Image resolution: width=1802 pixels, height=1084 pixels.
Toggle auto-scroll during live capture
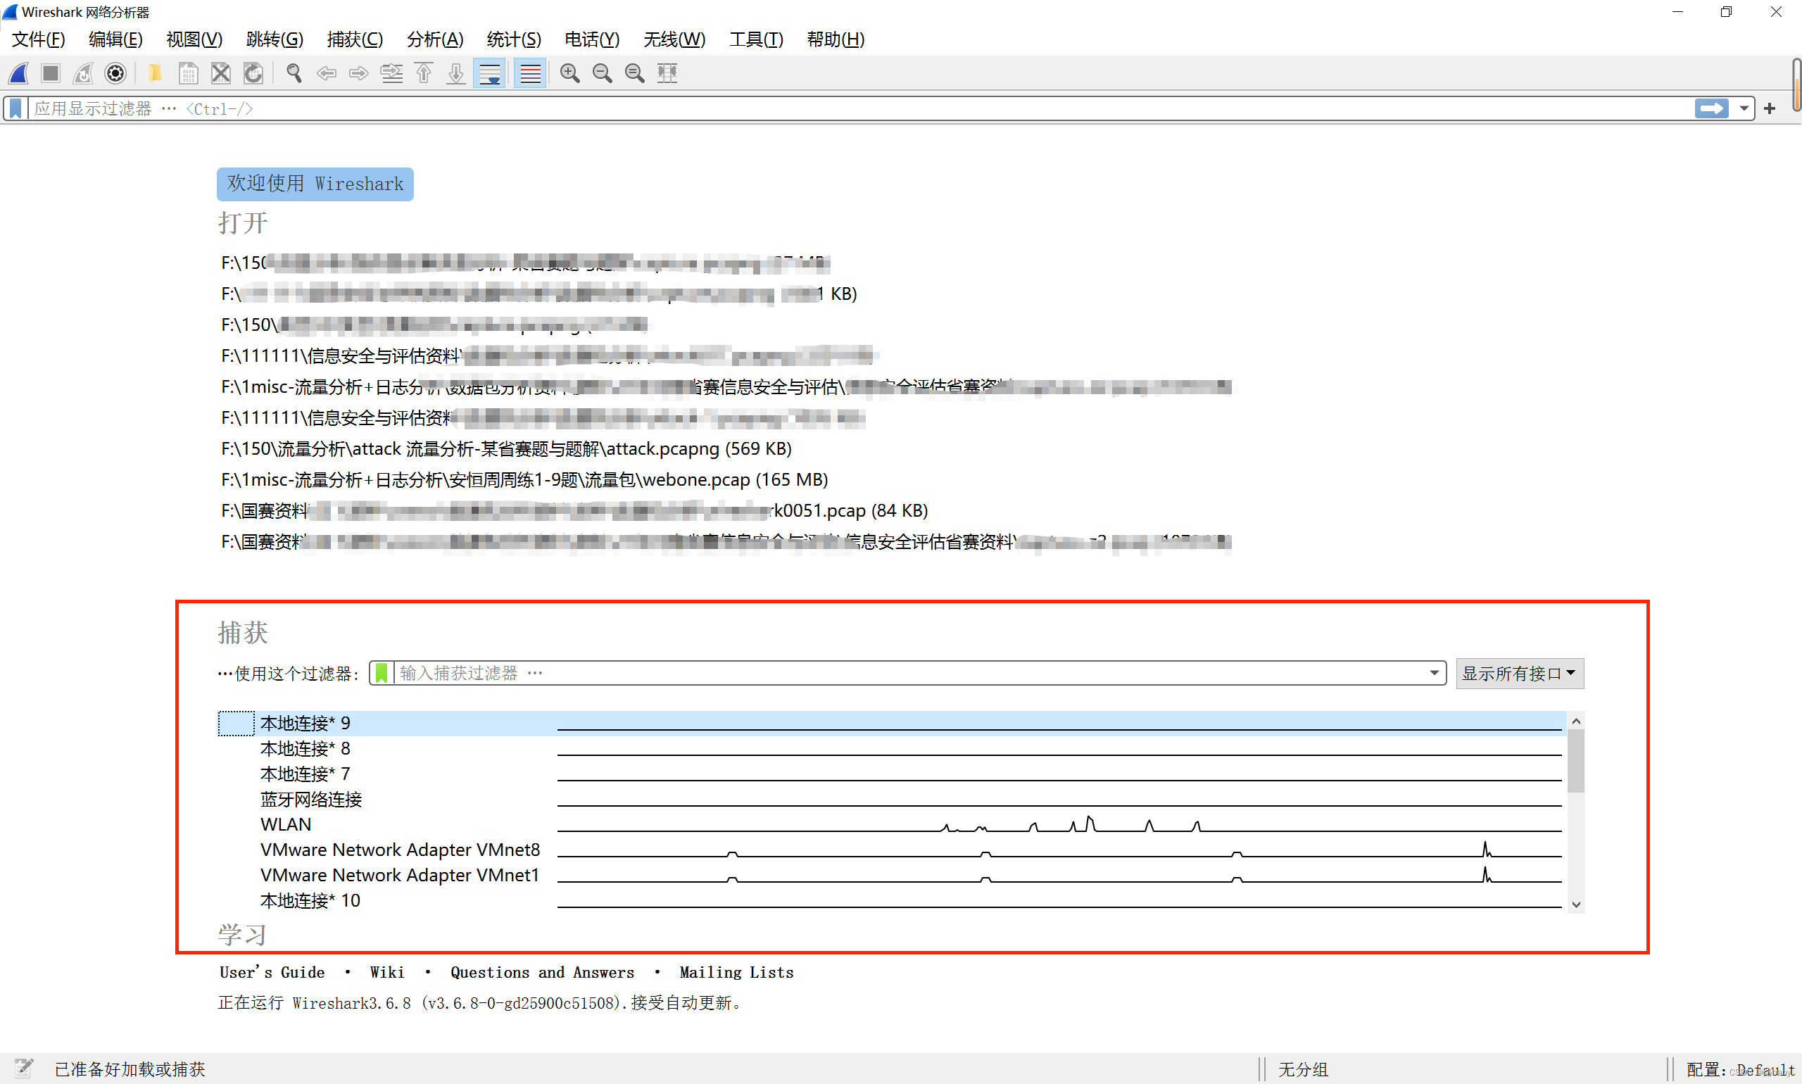489,73
